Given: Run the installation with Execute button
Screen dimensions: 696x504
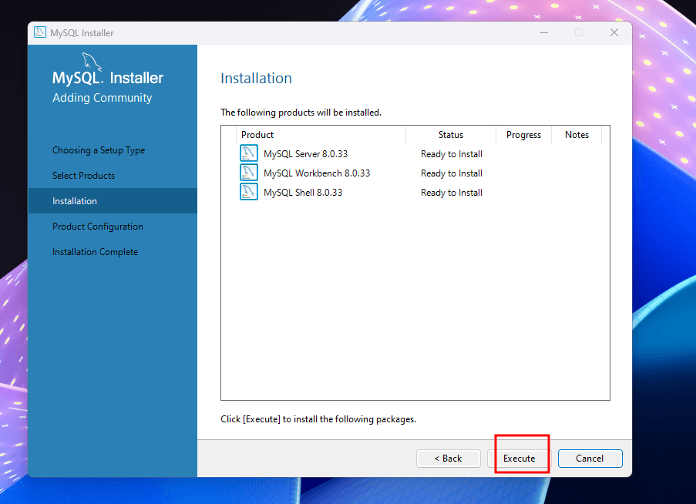Looking at the screenshot, I should (x=519, y=459).
